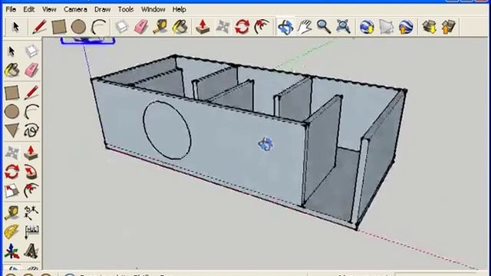Open the Camera menu
Image resolution: width=491 pixels, height=276 pixels.
pos(75,9)
